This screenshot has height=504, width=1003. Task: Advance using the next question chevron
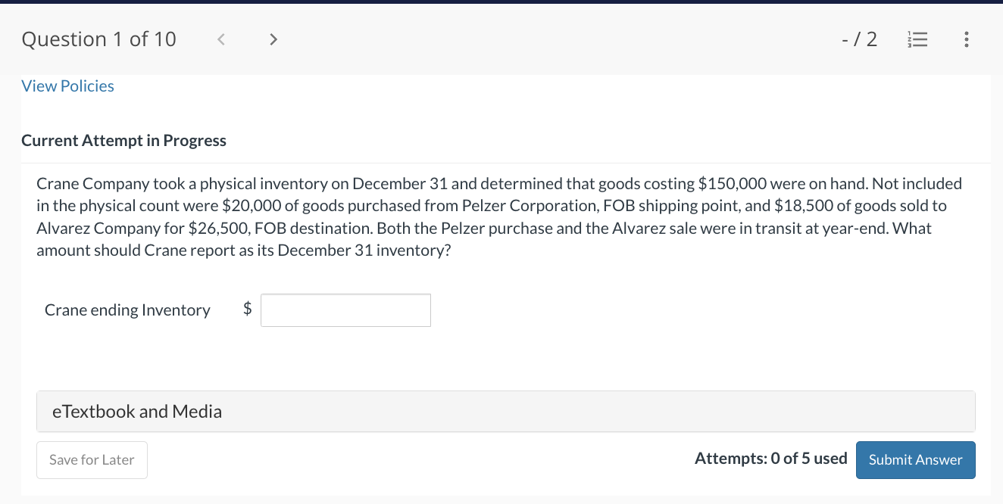pyautogui.click(x=273, y=39)
